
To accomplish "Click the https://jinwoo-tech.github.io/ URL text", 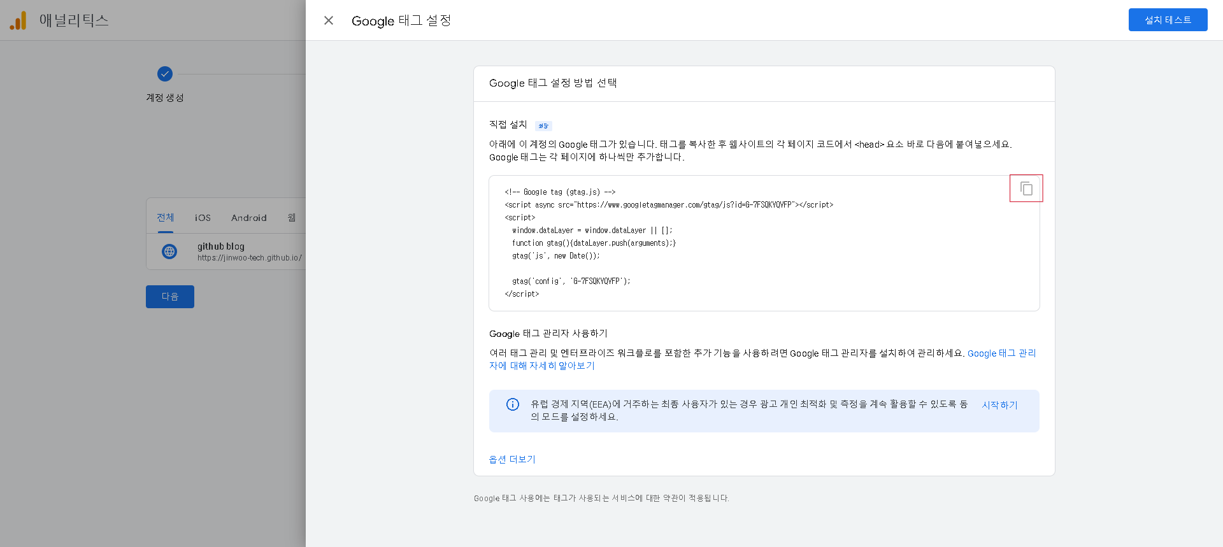I will click(250, 258).
